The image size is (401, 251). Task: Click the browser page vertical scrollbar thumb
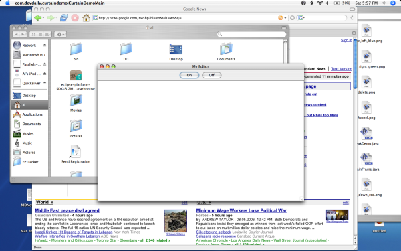[355, 64]
